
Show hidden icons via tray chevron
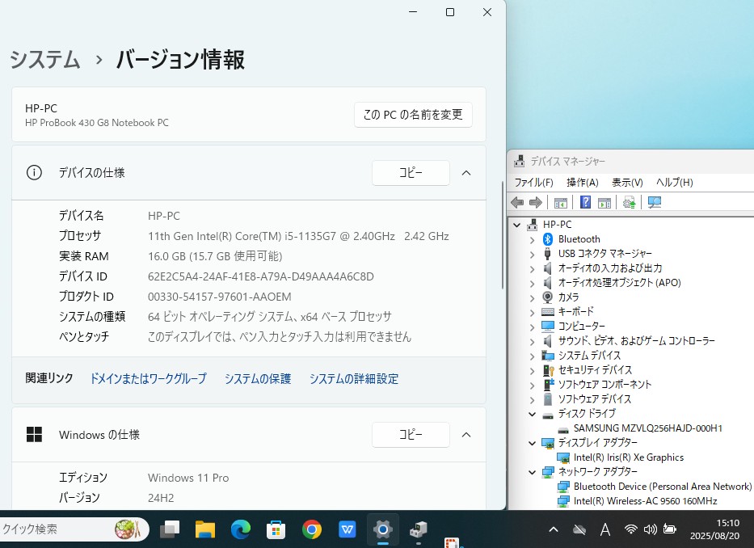tap(554, 529)
